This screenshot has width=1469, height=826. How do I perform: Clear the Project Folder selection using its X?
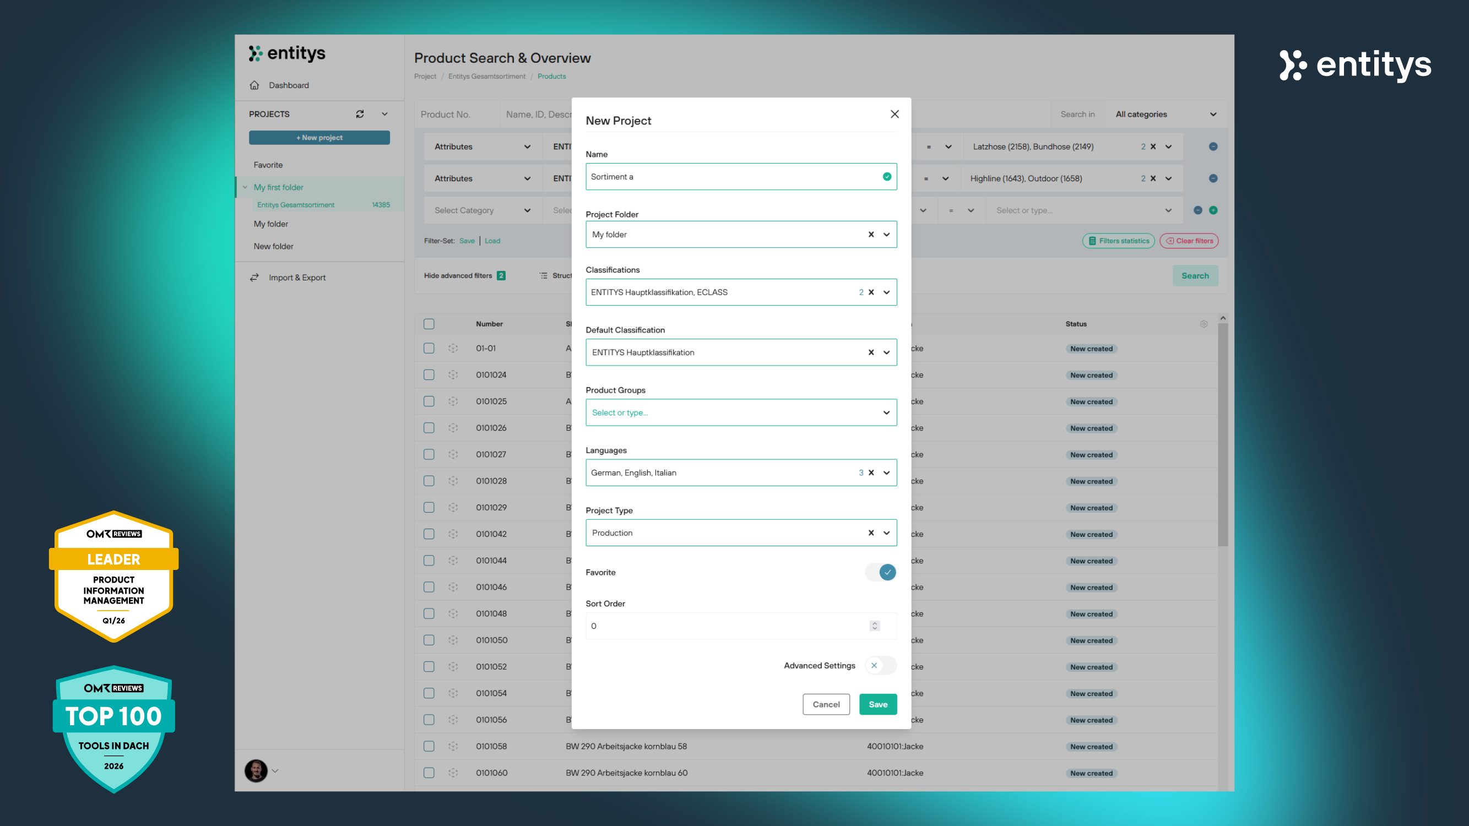[x=871, y=234]
